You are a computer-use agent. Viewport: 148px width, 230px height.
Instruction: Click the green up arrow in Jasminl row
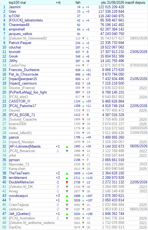pos(83,7)
